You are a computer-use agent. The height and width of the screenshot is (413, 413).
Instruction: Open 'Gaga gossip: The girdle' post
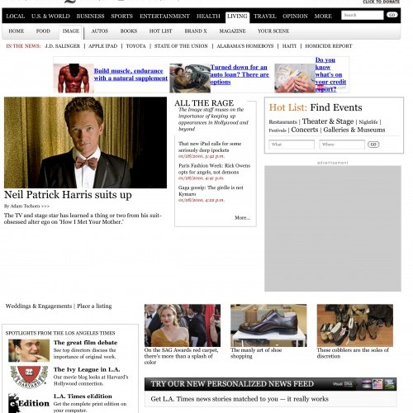(211, 191)
